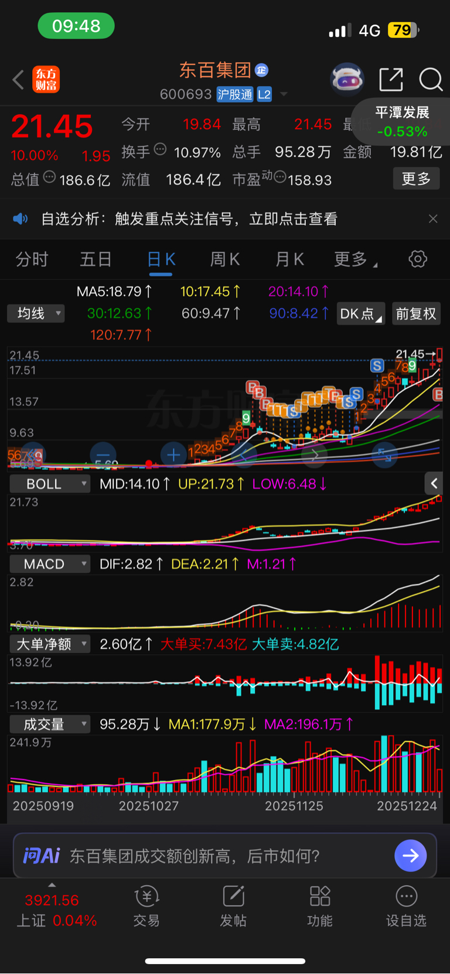Zoom out the K-line with minus button

(103, 454)
